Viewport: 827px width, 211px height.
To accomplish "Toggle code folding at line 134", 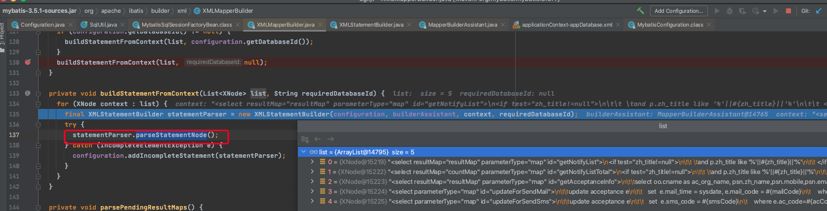I will (x=38, y=104).
